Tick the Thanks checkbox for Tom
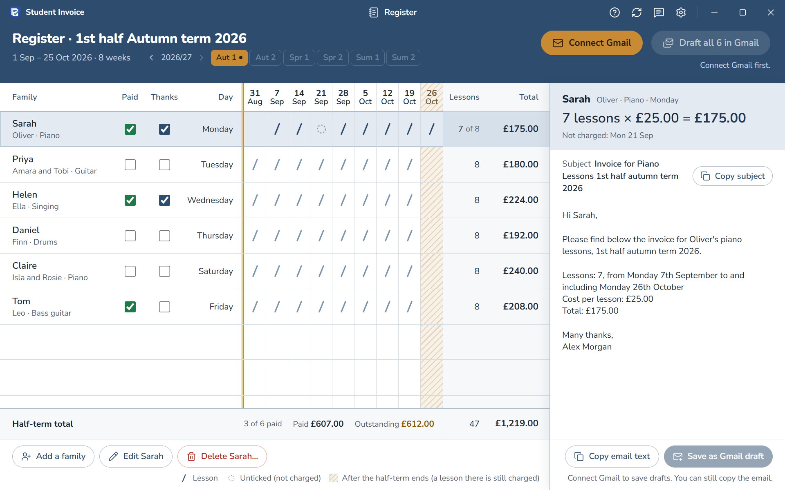 point(164,307)
